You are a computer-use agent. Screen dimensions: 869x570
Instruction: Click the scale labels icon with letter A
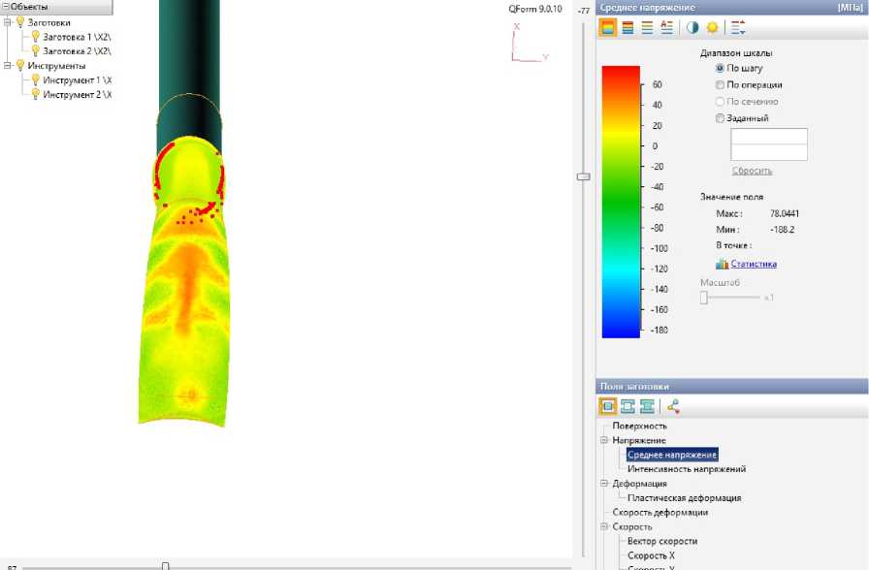click(x=666, y=28)
